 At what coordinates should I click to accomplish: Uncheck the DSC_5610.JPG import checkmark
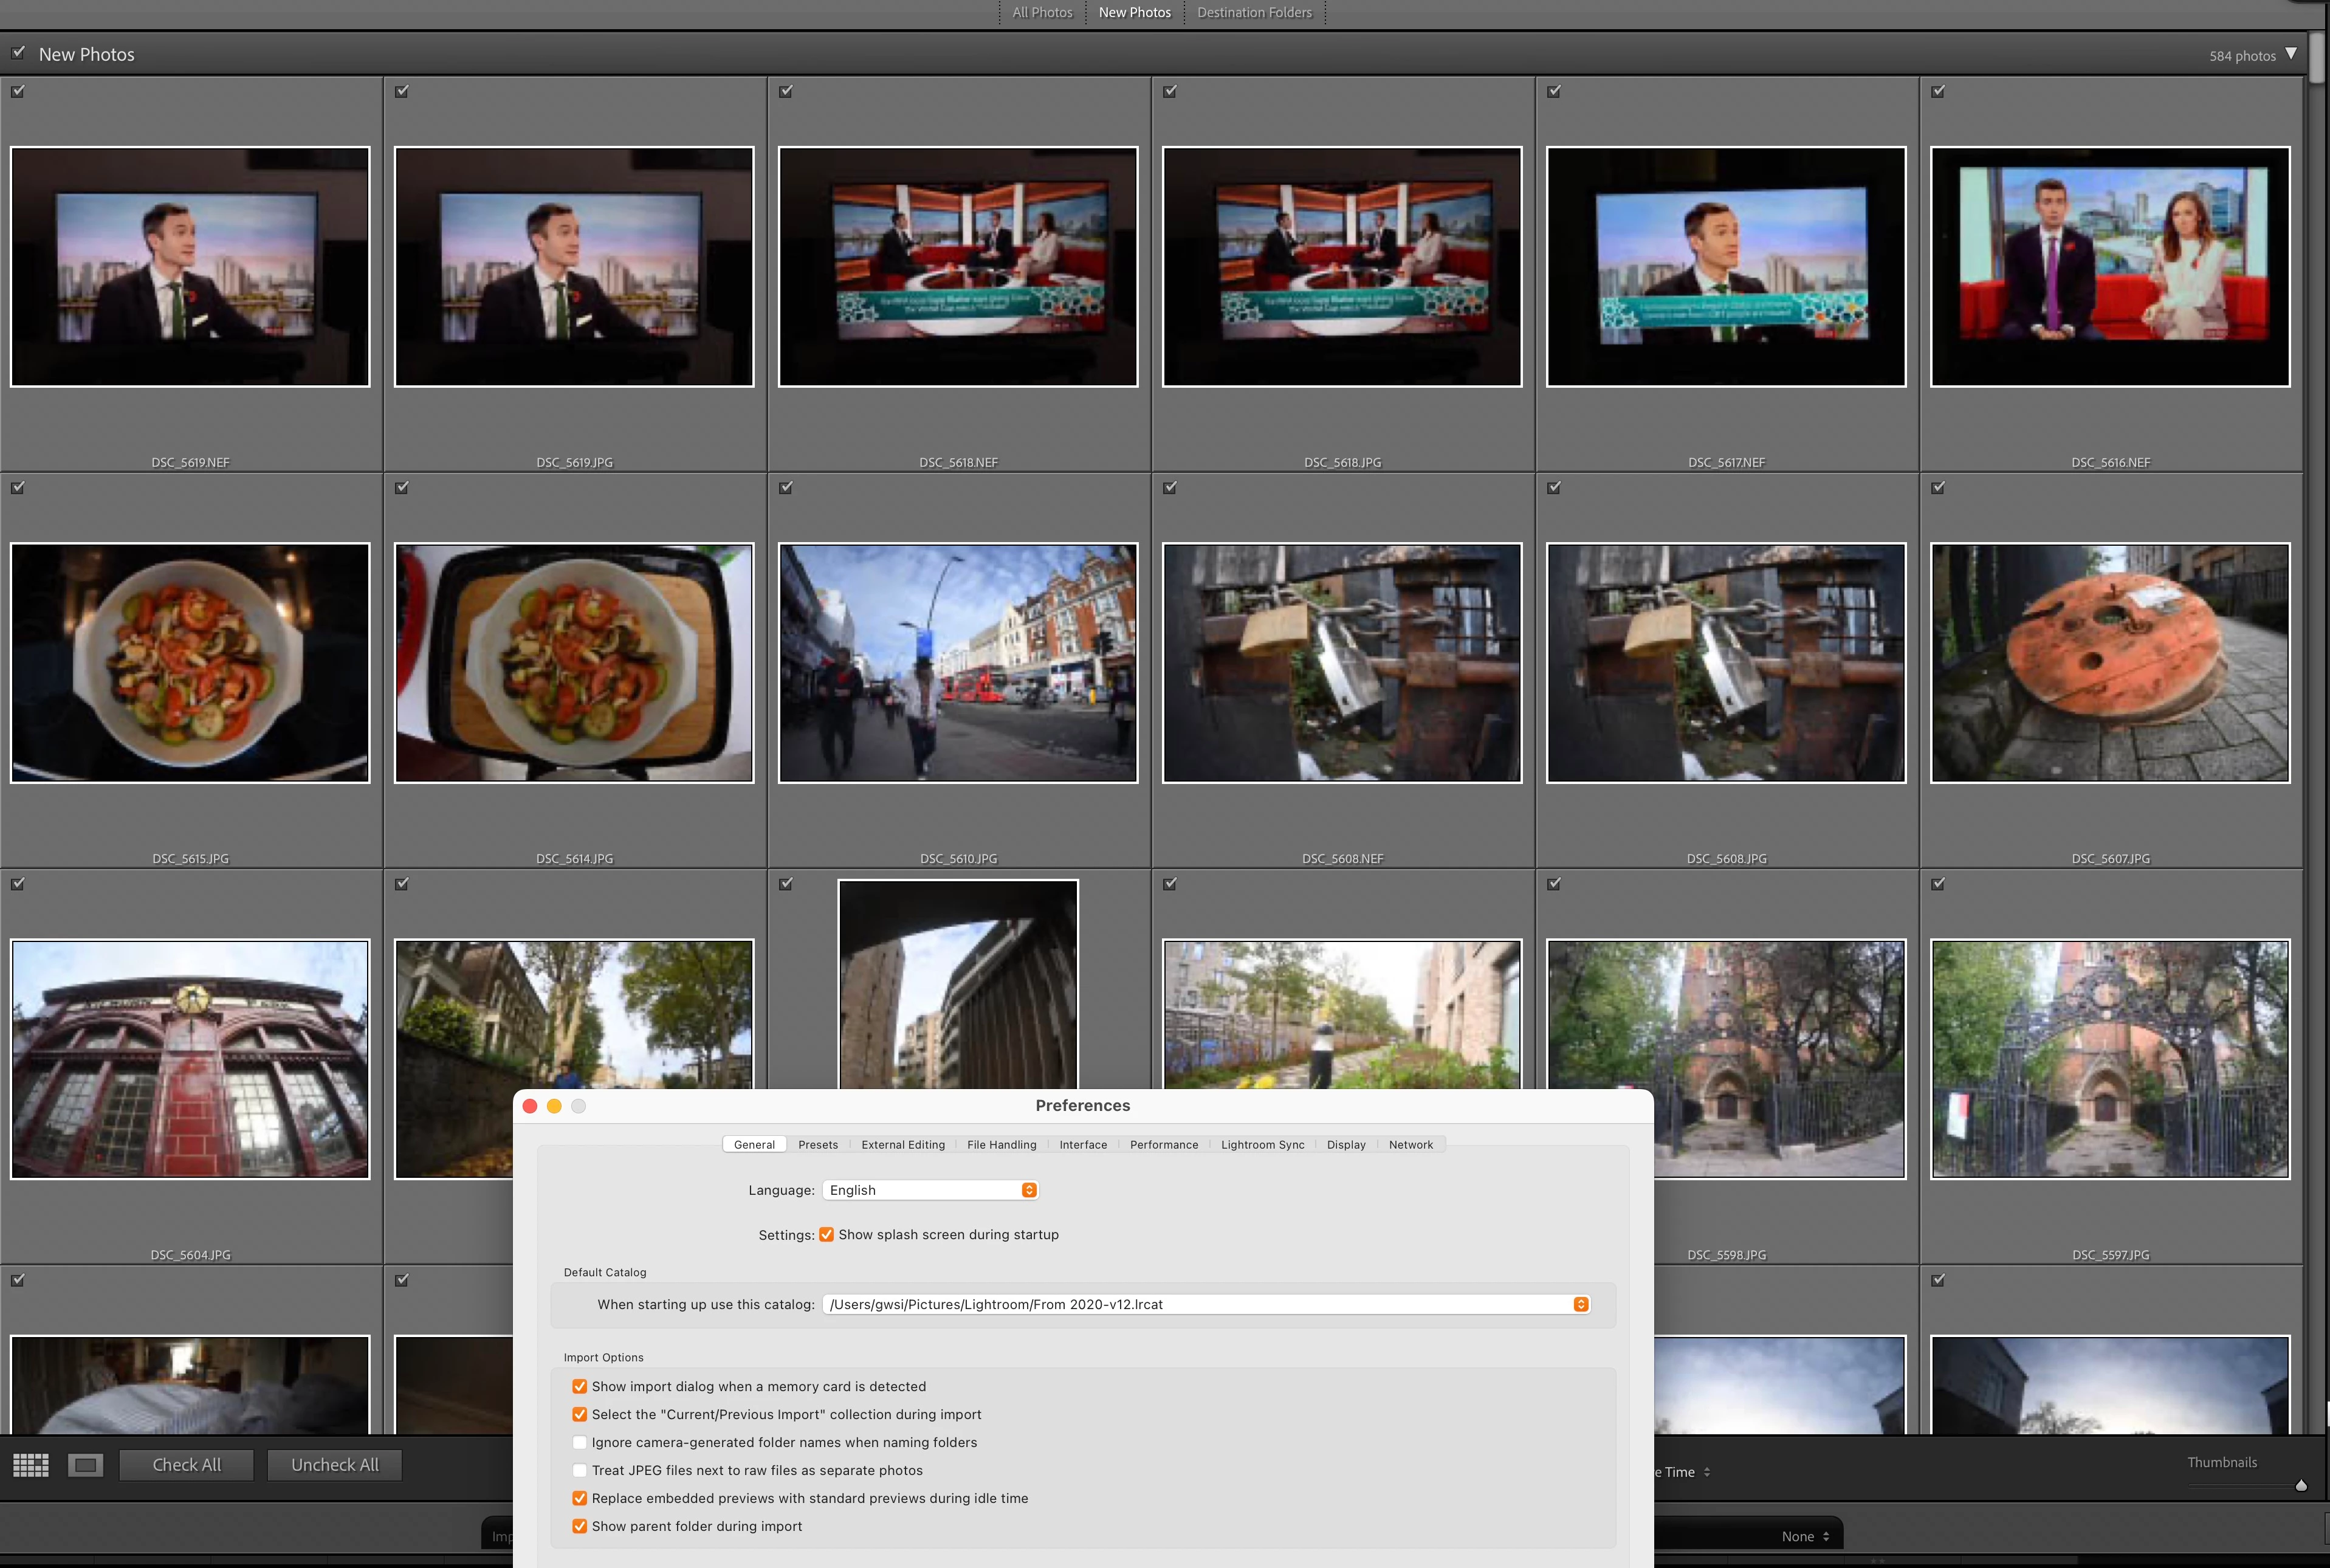point(786,487)
